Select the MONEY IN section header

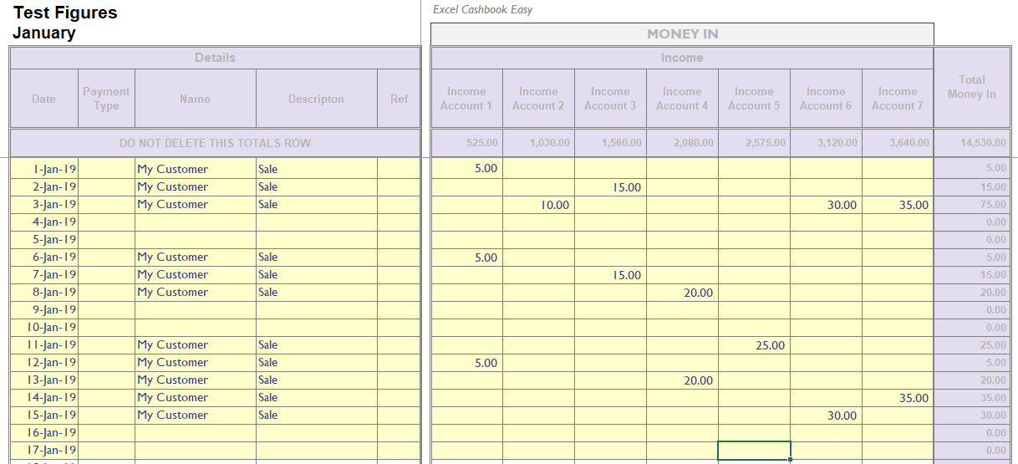682,34
